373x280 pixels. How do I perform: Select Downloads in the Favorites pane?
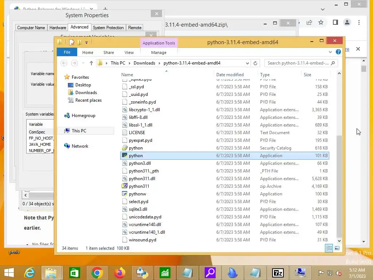86,92
